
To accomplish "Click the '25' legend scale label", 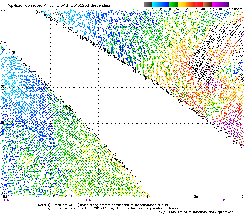I will [x=186, y=9].
